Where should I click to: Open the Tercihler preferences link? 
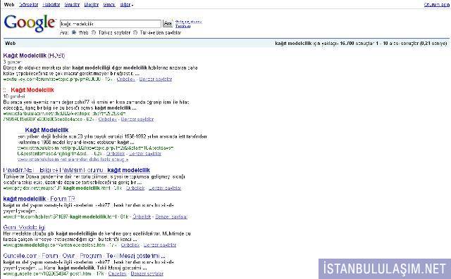click(183, 26)
